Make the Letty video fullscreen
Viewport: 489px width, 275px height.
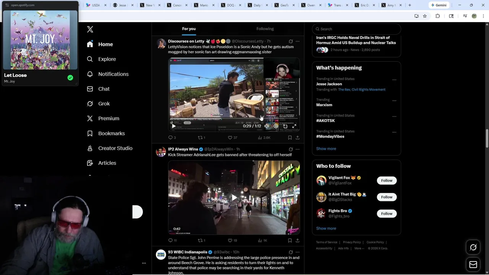coord(294,126)
